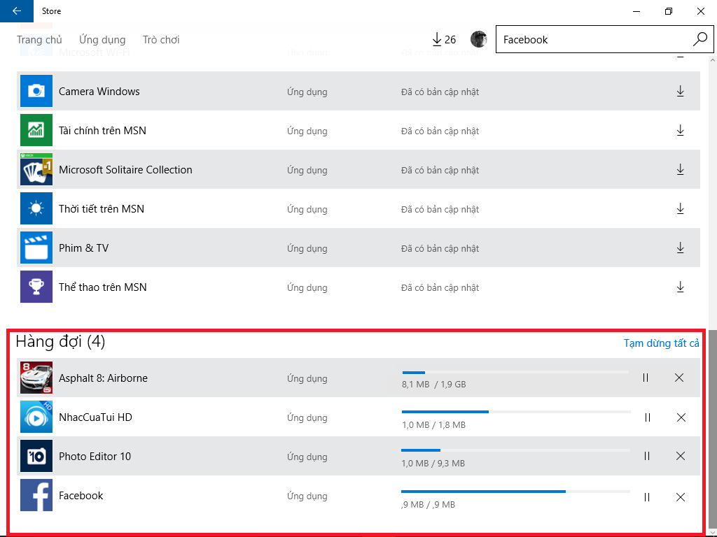Click the vertical scrollbar thumb
Viewport: 717px width, 537px height.
[x=713, y=429]
